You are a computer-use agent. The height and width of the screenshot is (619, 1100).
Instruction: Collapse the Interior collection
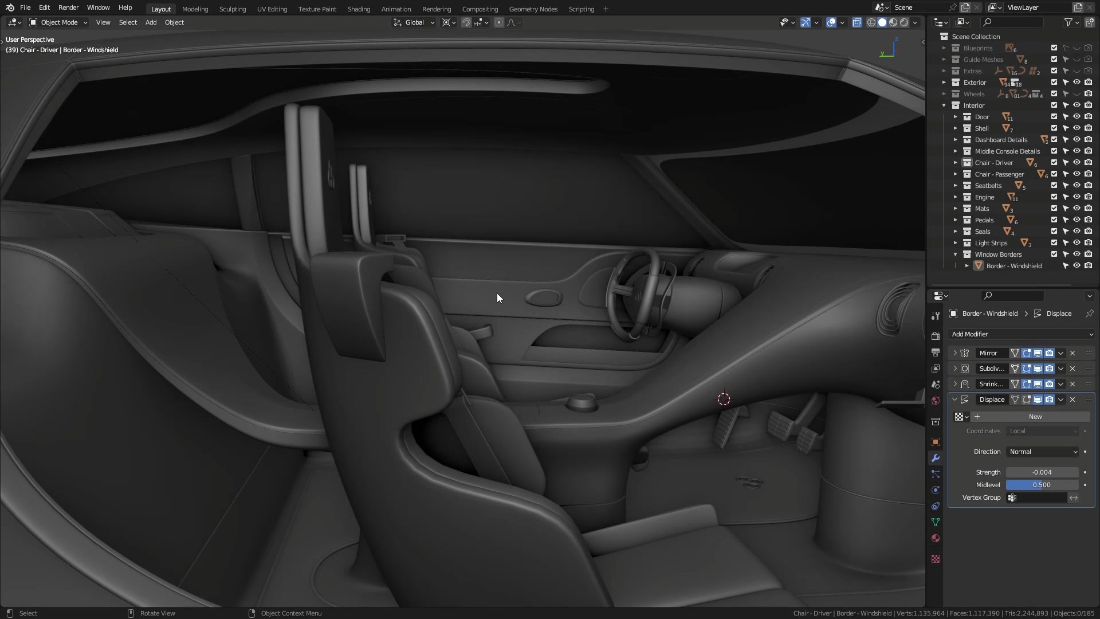944,105
